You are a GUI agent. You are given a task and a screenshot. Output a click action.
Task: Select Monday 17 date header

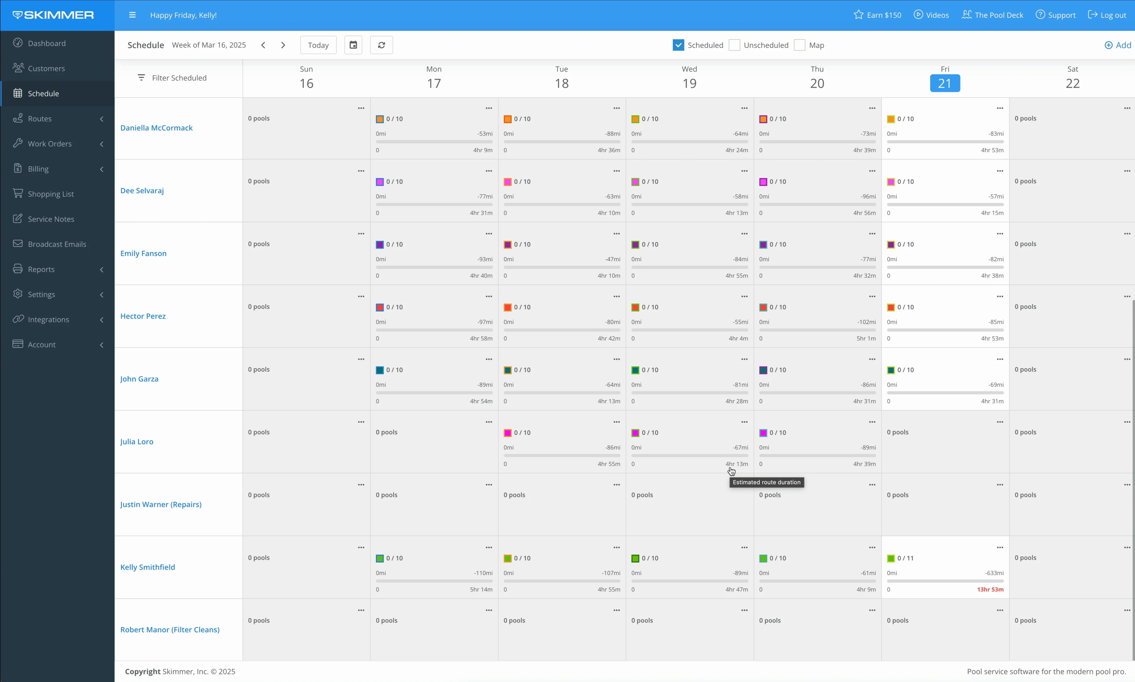(x=434, y=83)
